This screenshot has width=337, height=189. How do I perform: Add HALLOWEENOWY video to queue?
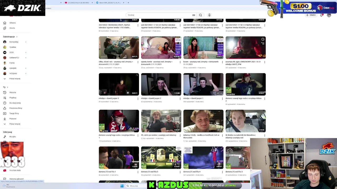[x=263, y=44]
